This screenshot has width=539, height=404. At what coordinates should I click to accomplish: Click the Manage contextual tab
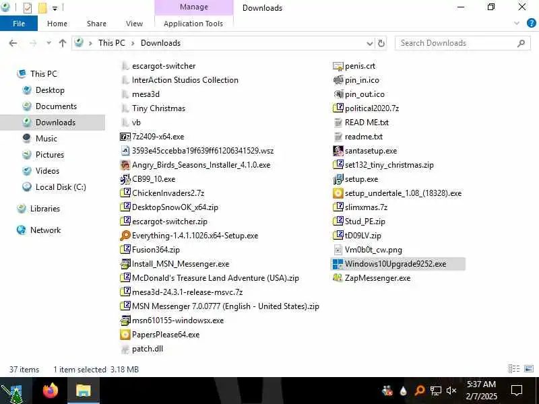point(194,7)
